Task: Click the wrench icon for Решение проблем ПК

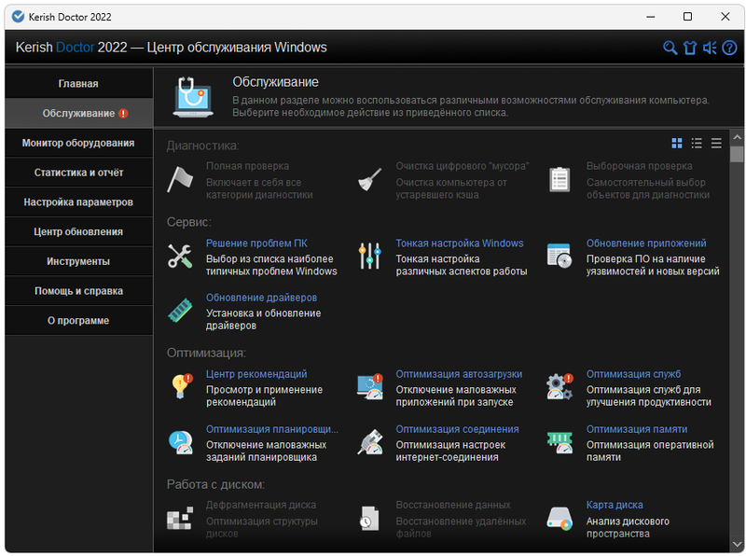Action: (x=180, y=257)
